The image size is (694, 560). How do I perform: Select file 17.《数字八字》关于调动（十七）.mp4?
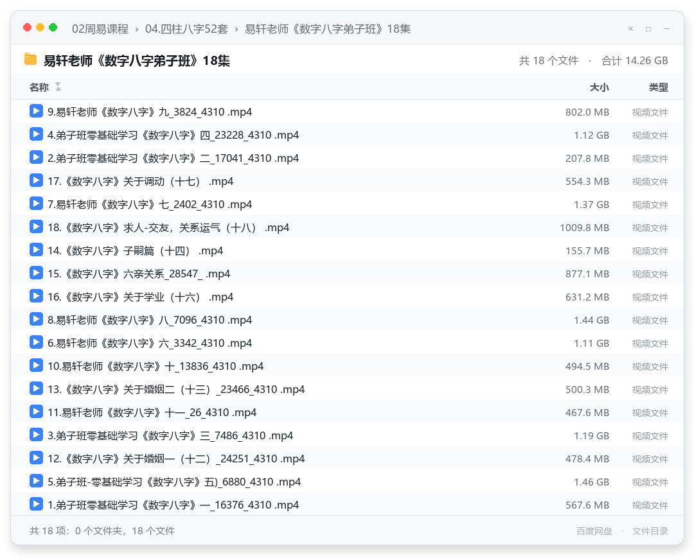pos(347,181)
